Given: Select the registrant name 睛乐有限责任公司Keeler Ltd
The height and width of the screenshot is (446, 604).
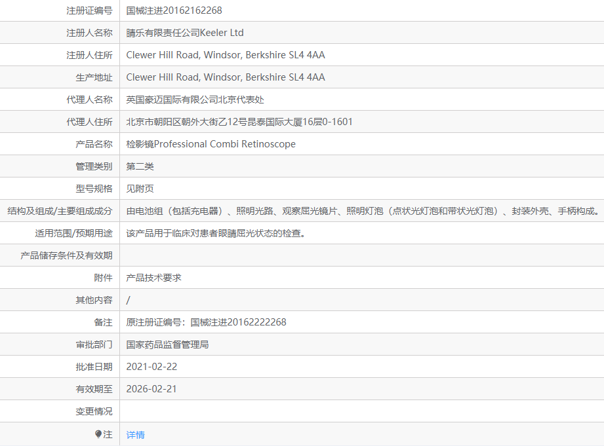Looking at the screenshot, I should pyautogui.click(x=185, y=33).
